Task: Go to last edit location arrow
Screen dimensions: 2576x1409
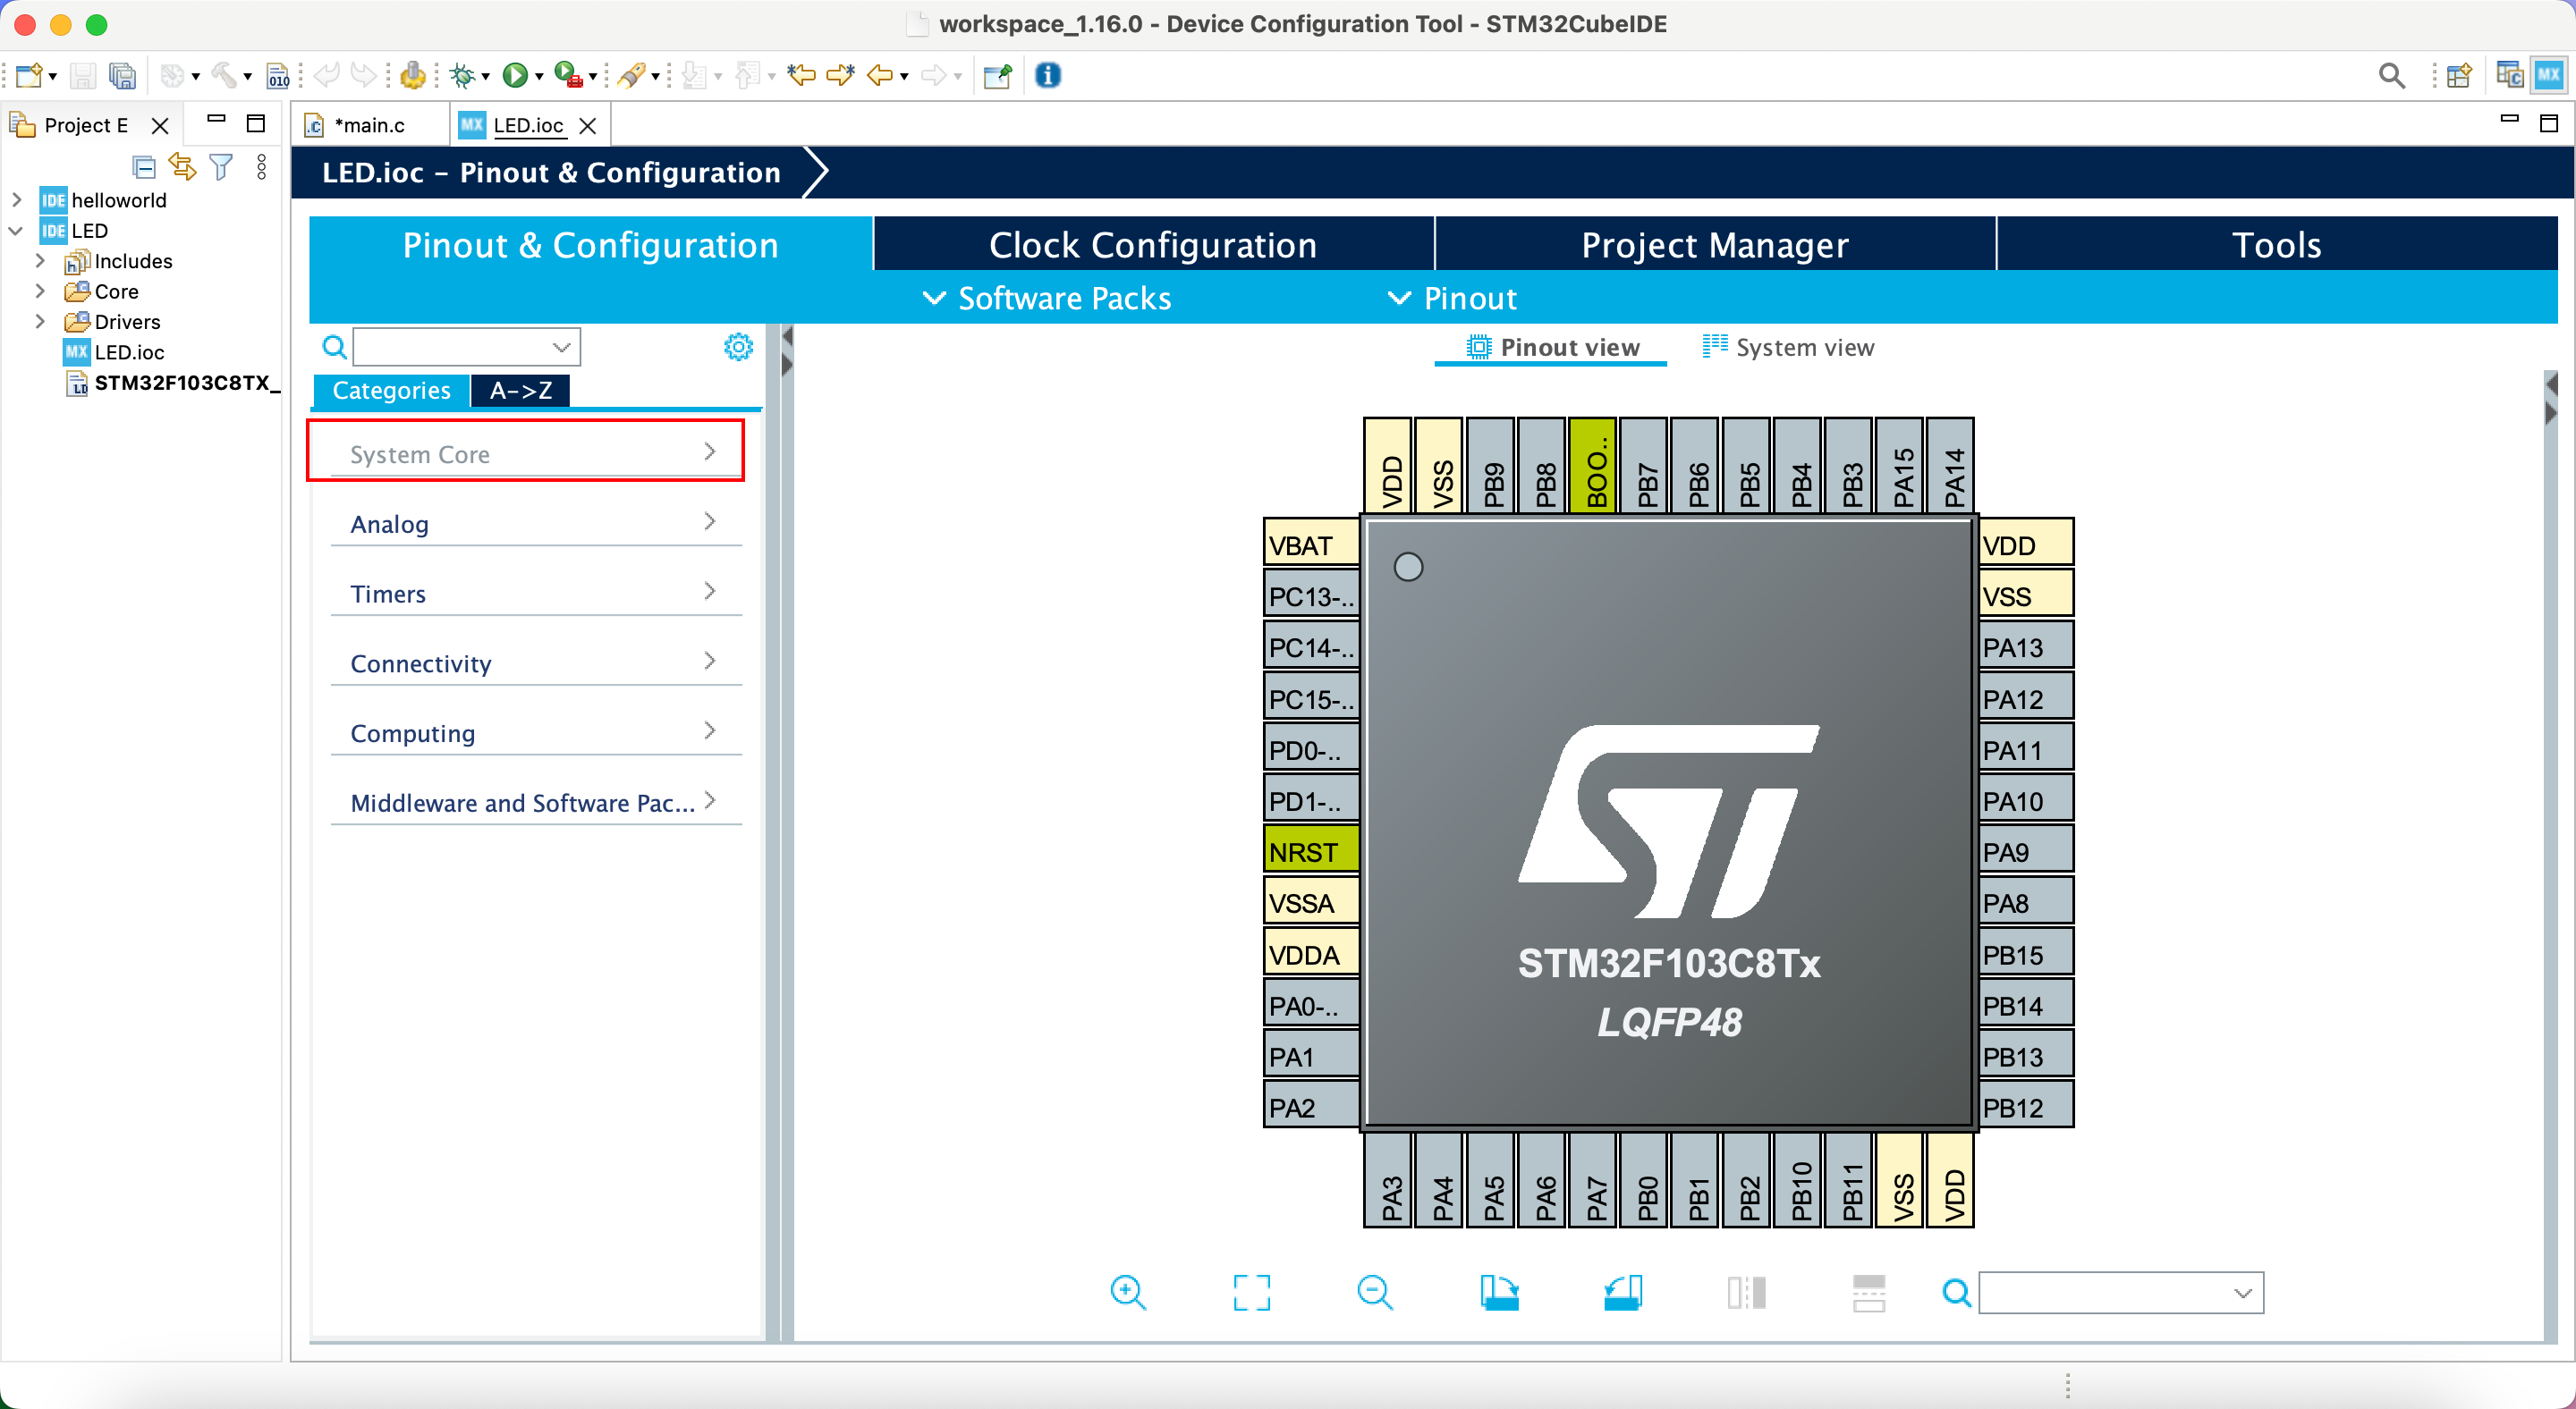Action: click(x=801, y=75)
